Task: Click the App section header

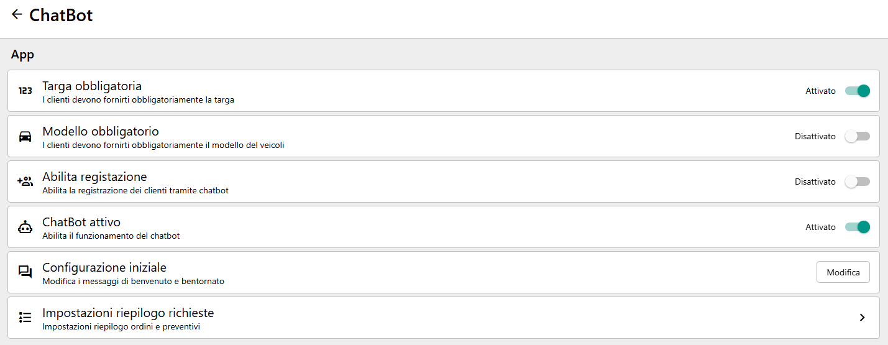Action: [x=22, y=55]
